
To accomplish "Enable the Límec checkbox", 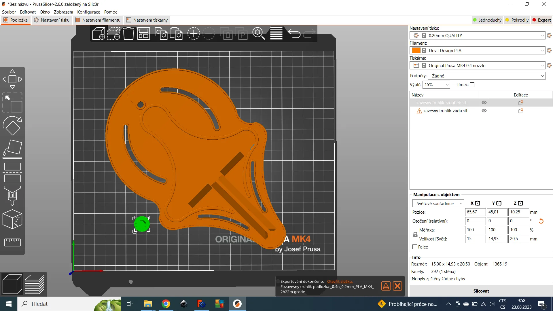I will pos(472,85).
